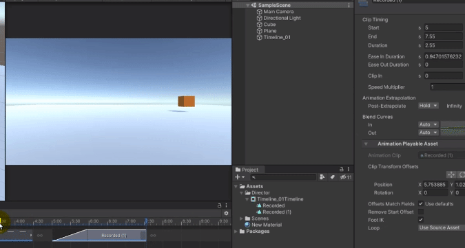Viewport: 465px width, 248px height.
Task: Open Post-Extrapolate Hold dropdown
Action: [428, 106]
